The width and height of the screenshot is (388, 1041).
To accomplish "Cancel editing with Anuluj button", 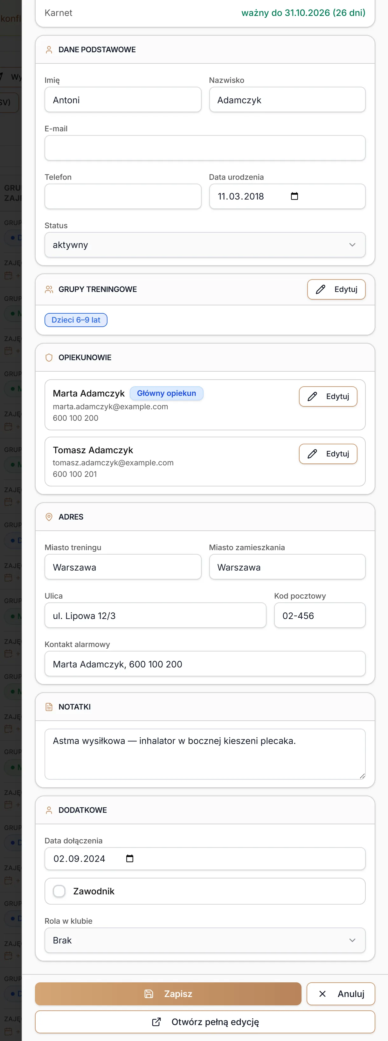I will click(341, 994).
